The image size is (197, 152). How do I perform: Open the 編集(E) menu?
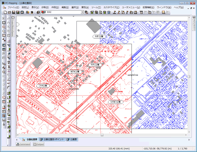[65, 7]
